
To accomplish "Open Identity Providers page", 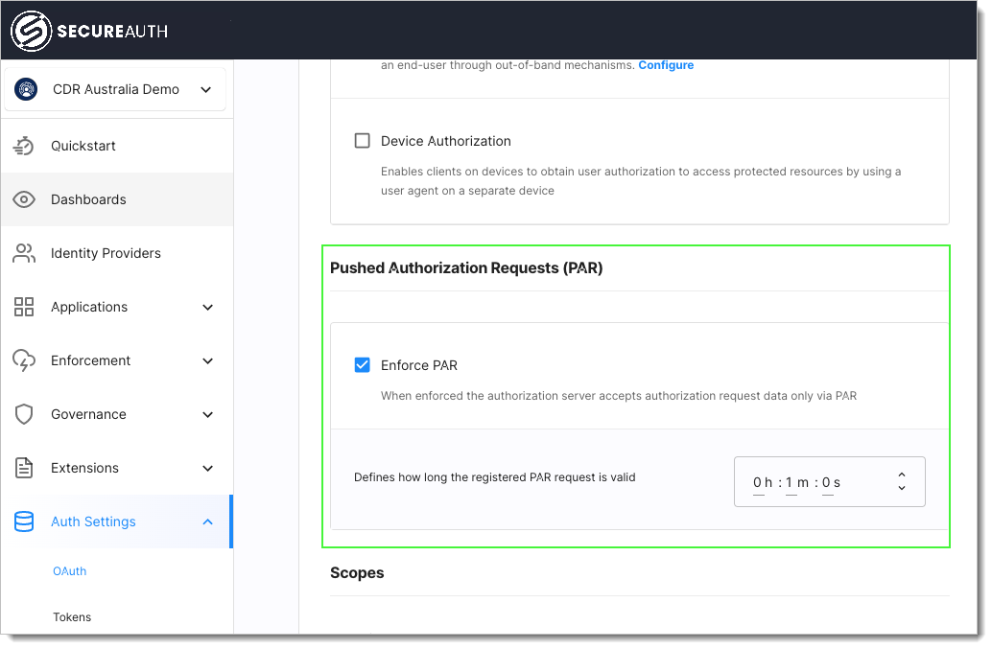I will click(x=117, y=253).
